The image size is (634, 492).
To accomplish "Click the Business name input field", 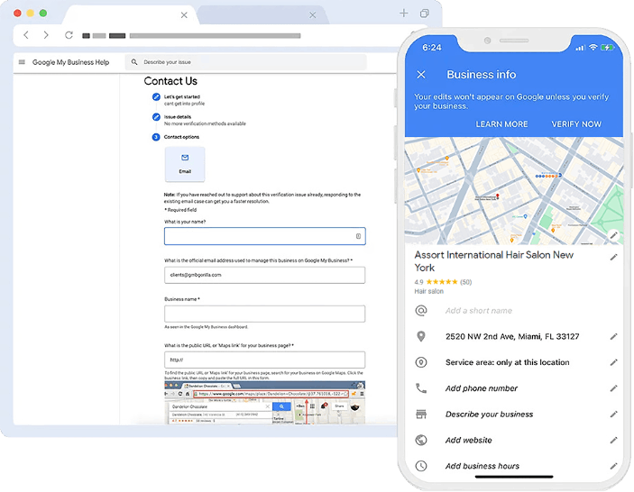I will click(264, 314).
